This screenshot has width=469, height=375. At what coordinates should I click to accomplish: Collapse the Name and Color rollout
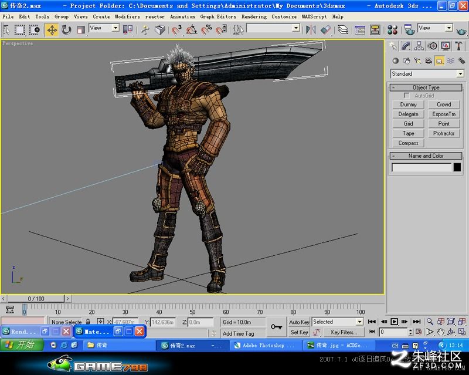[x=426, y=156]
